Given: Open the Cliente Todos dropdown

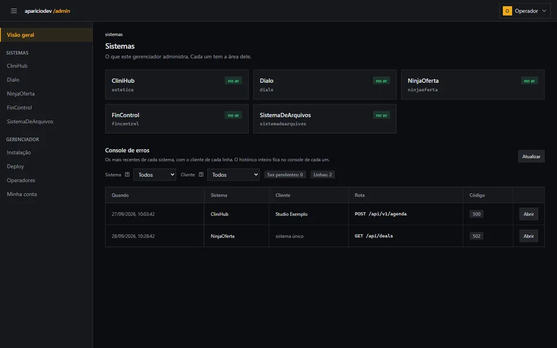Looking at the screenshot, I should [x=233, y=175].
